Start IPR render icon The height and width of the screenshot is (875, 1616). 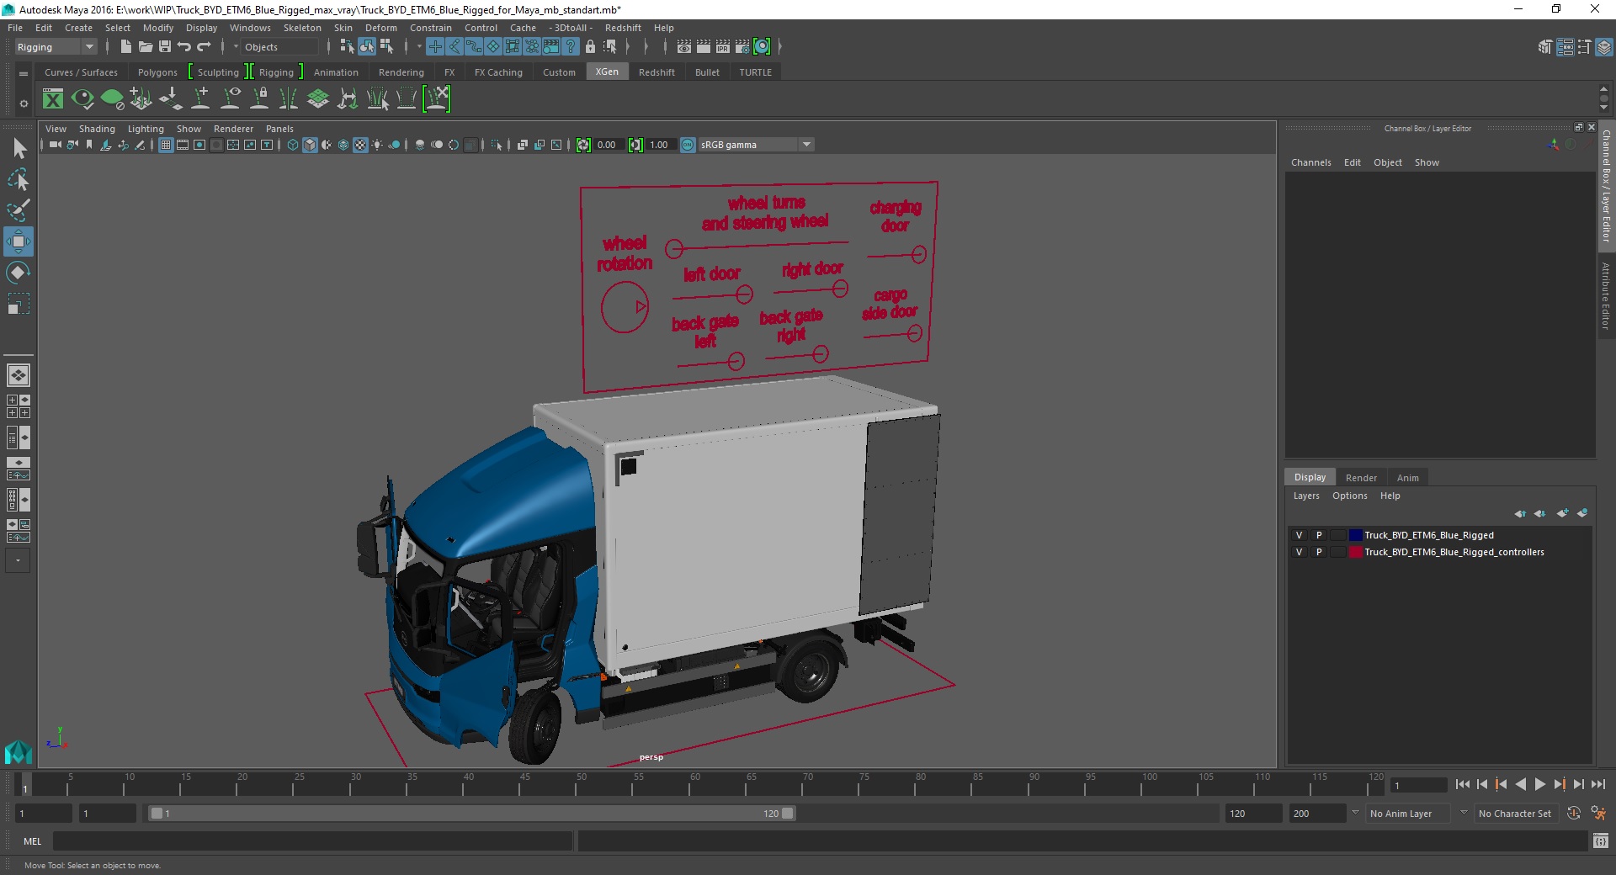(x=723, y=47)
